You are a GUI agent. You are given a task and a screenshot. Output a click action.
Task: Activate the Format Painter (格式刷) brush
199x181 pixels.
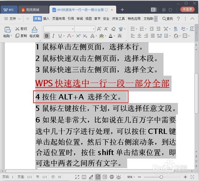point(34,32)
